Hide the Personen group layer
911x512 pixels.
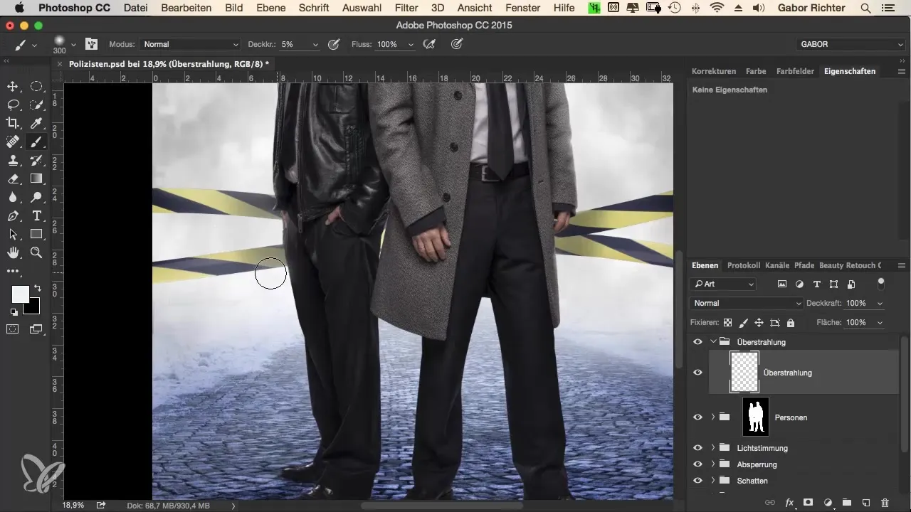click(697, 417)
